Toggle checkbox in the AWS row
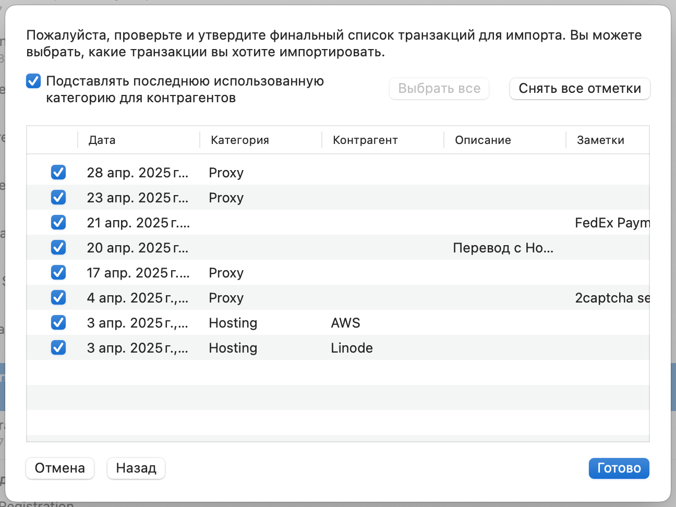The width and height of the screenshot is (676, 507). coord(58,322)
